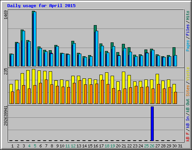Click the tall blue kB bar for day 26
The height and width of the screenshot is (150, 192).
152,124
